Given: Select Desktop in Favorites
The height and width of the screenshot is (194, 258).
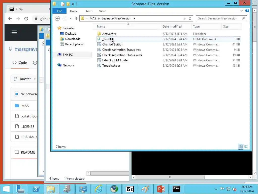Looking at the screenshot, I should click(71, 34).
